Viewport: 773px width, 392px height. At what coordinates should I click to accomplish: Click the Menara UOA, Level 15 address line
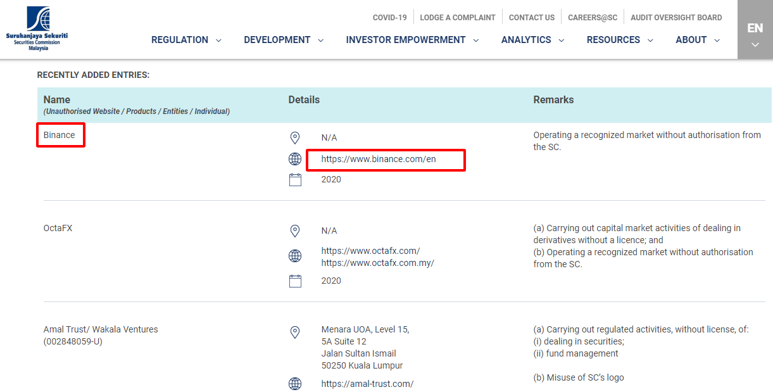365,329
